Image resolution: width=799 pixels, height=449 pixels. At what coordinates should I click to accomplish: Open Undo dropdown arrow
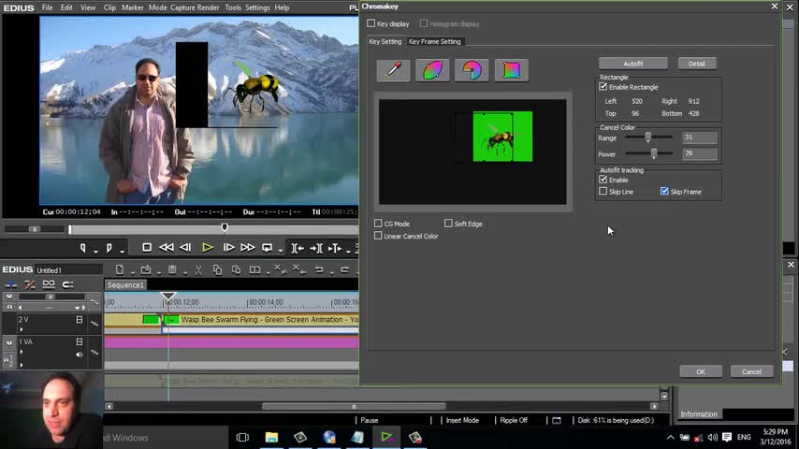(x=332, y=272)
